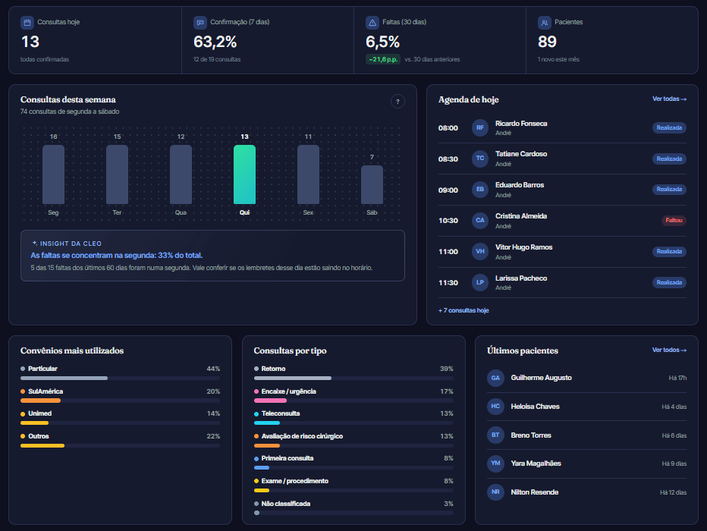Select the Sáb bar in the weekly chart
The height and width of the screenshot is (531, 707).
point(372,185)
